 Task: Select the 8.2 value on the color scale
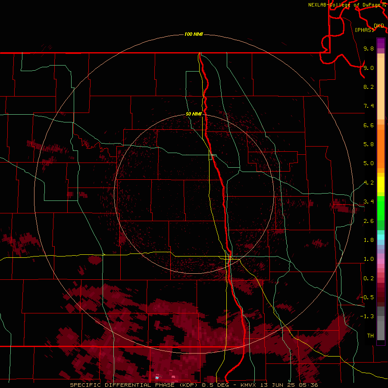point(369,87)
